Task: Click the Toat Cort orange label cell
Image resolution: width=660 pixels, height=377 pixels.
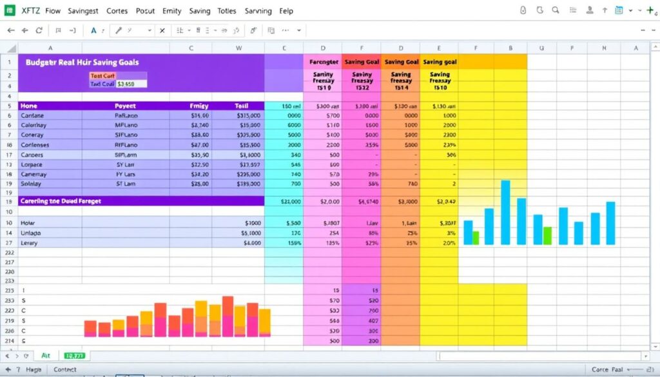Action: pos(102,76)
